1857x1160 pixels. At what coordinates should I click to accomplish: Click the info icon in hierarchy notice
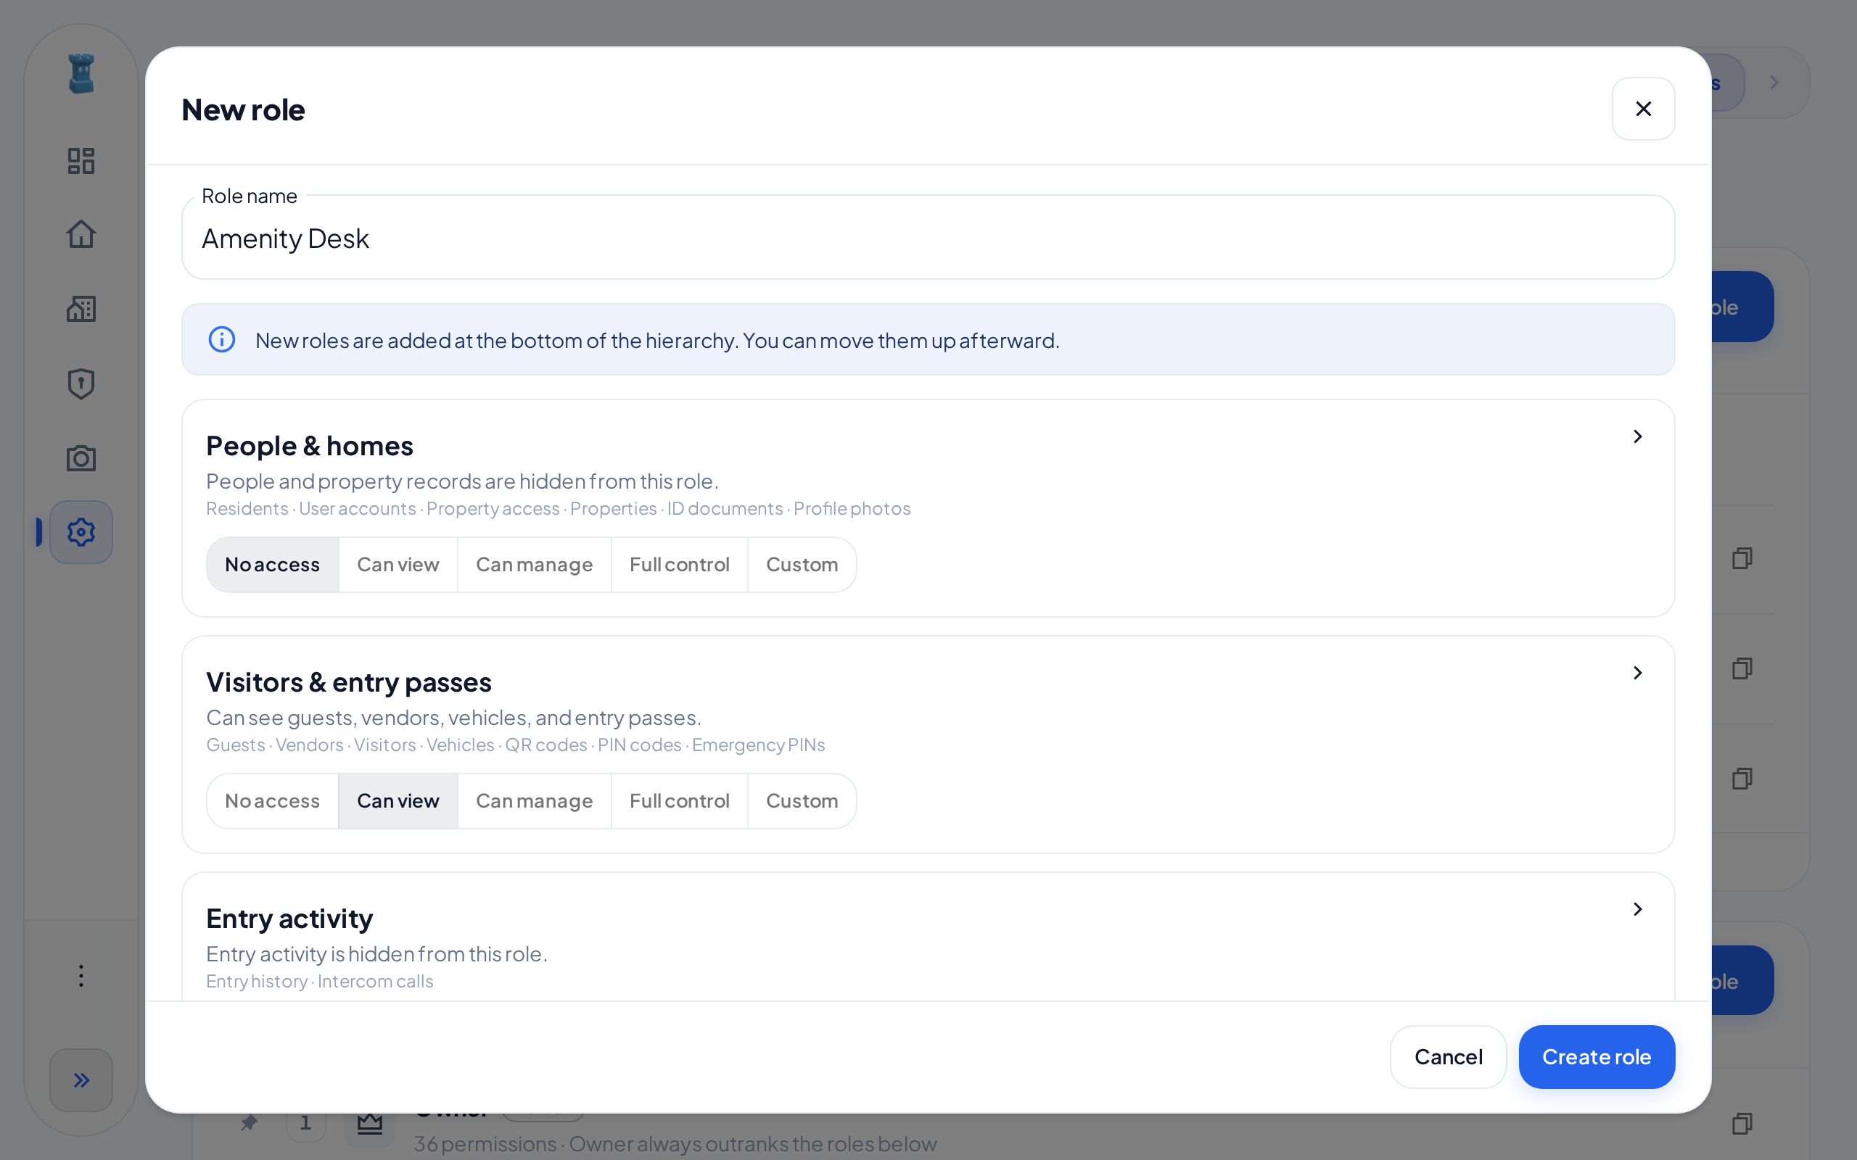pos(222,339)
